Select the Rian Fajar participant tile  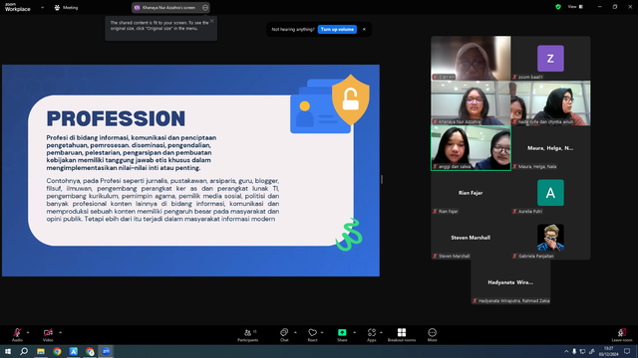pos(471,192)
